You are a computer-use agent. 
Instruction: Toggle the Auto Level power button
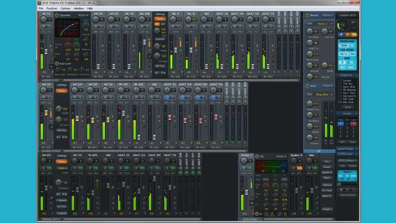pyautogui.click(x=57, y=64)
